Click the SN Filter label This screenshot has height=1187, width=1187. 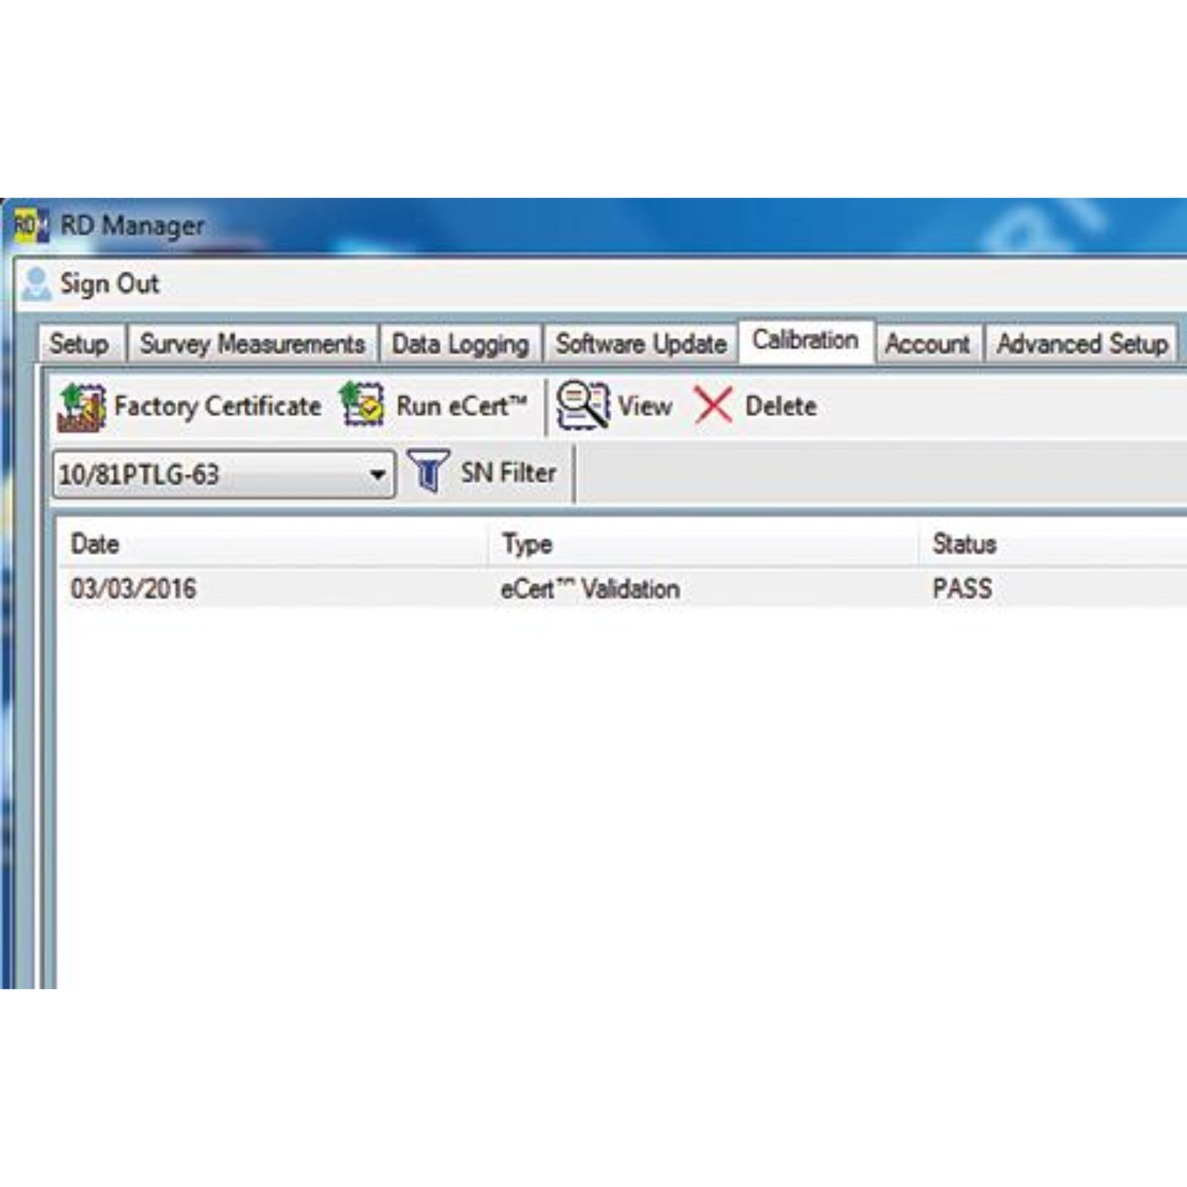point(508,473)
